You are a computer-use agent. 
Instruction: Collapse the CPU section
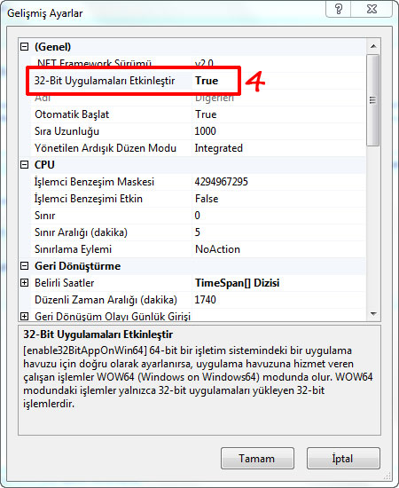24,165
